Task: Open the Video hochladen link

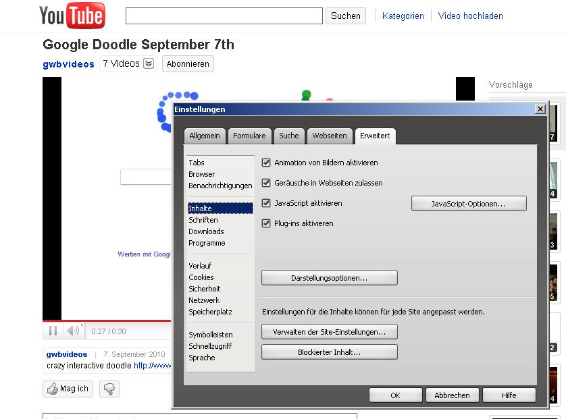Action: tap(470, 16)
